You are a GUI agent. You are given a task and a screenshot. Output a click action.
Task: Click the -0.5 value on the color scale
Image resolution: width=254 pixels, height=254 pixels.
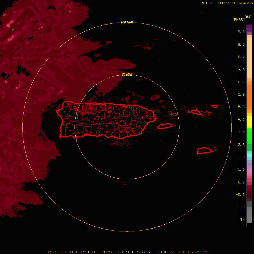click(240, 195)
